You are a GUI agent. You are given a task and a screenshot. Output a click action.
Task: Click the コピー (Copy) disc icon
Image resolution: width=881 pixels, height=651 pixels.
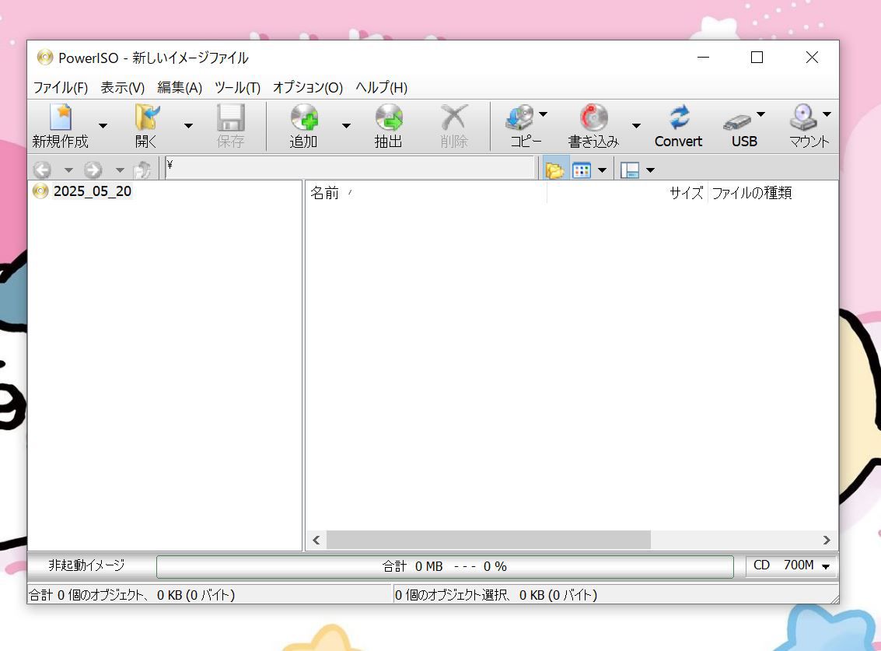click(519, 118)
